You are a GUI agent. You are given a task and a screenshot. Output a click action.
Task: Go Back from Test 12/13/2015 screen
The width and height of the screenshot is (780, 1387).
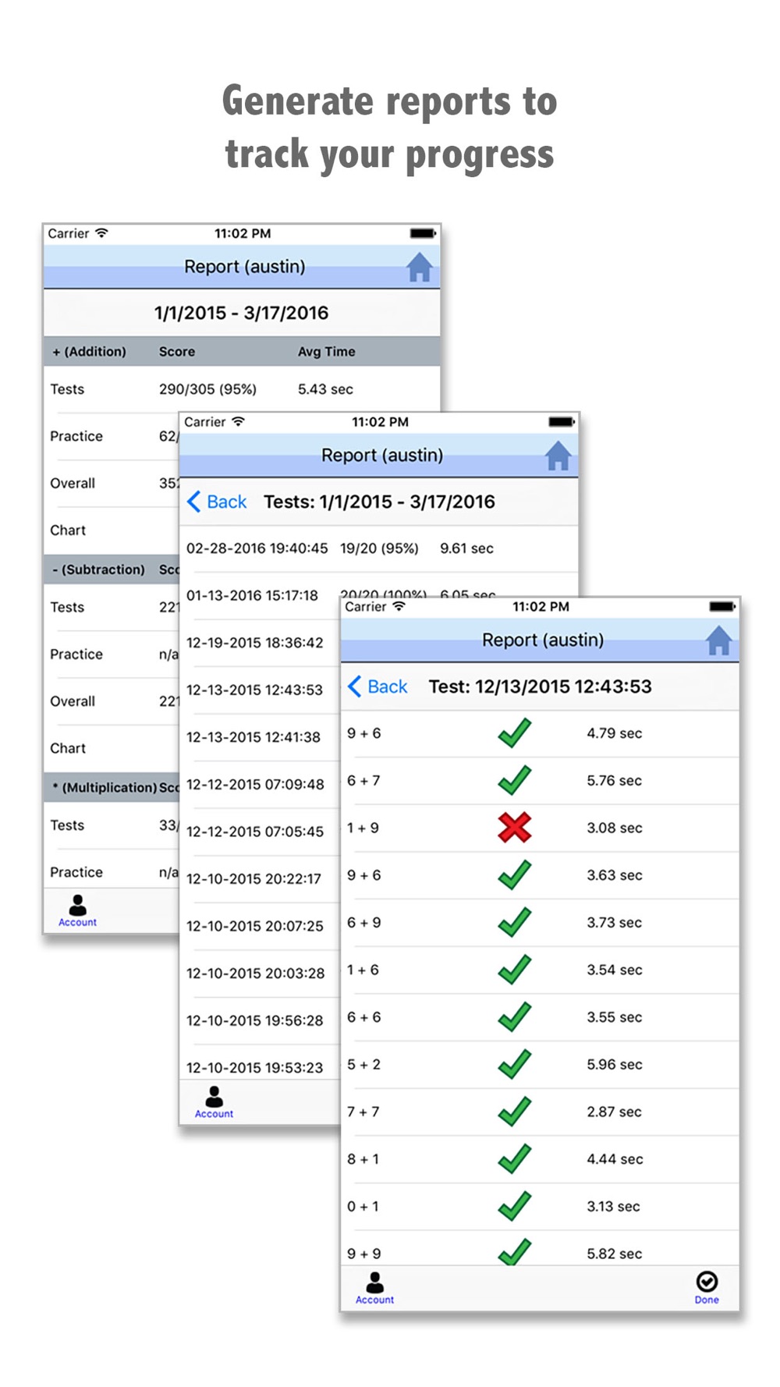(378, 686)
